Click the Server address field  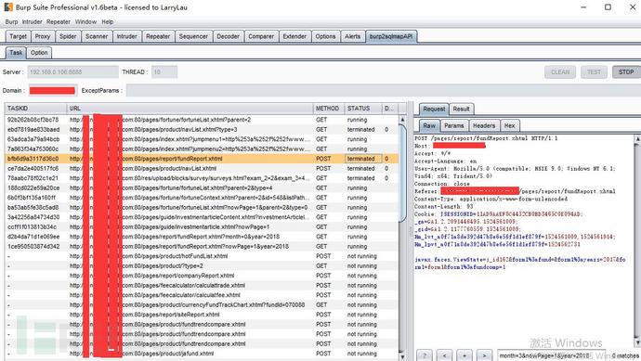point(72,71)
